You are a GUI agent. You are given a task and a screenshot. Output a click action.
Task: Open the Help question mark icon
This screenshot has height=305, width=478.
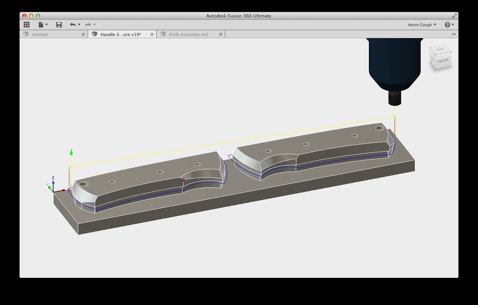pyautogui.click(x=447, y=25)
